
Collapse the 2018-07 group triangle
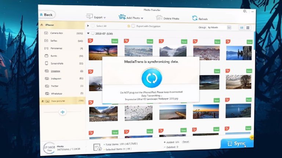click(x=88, y=33)
